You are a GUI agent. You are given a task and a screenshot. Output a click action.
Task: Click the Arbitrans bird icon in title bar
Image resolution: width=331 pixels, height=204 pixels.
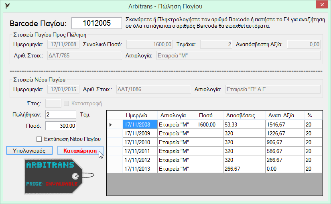7,6
